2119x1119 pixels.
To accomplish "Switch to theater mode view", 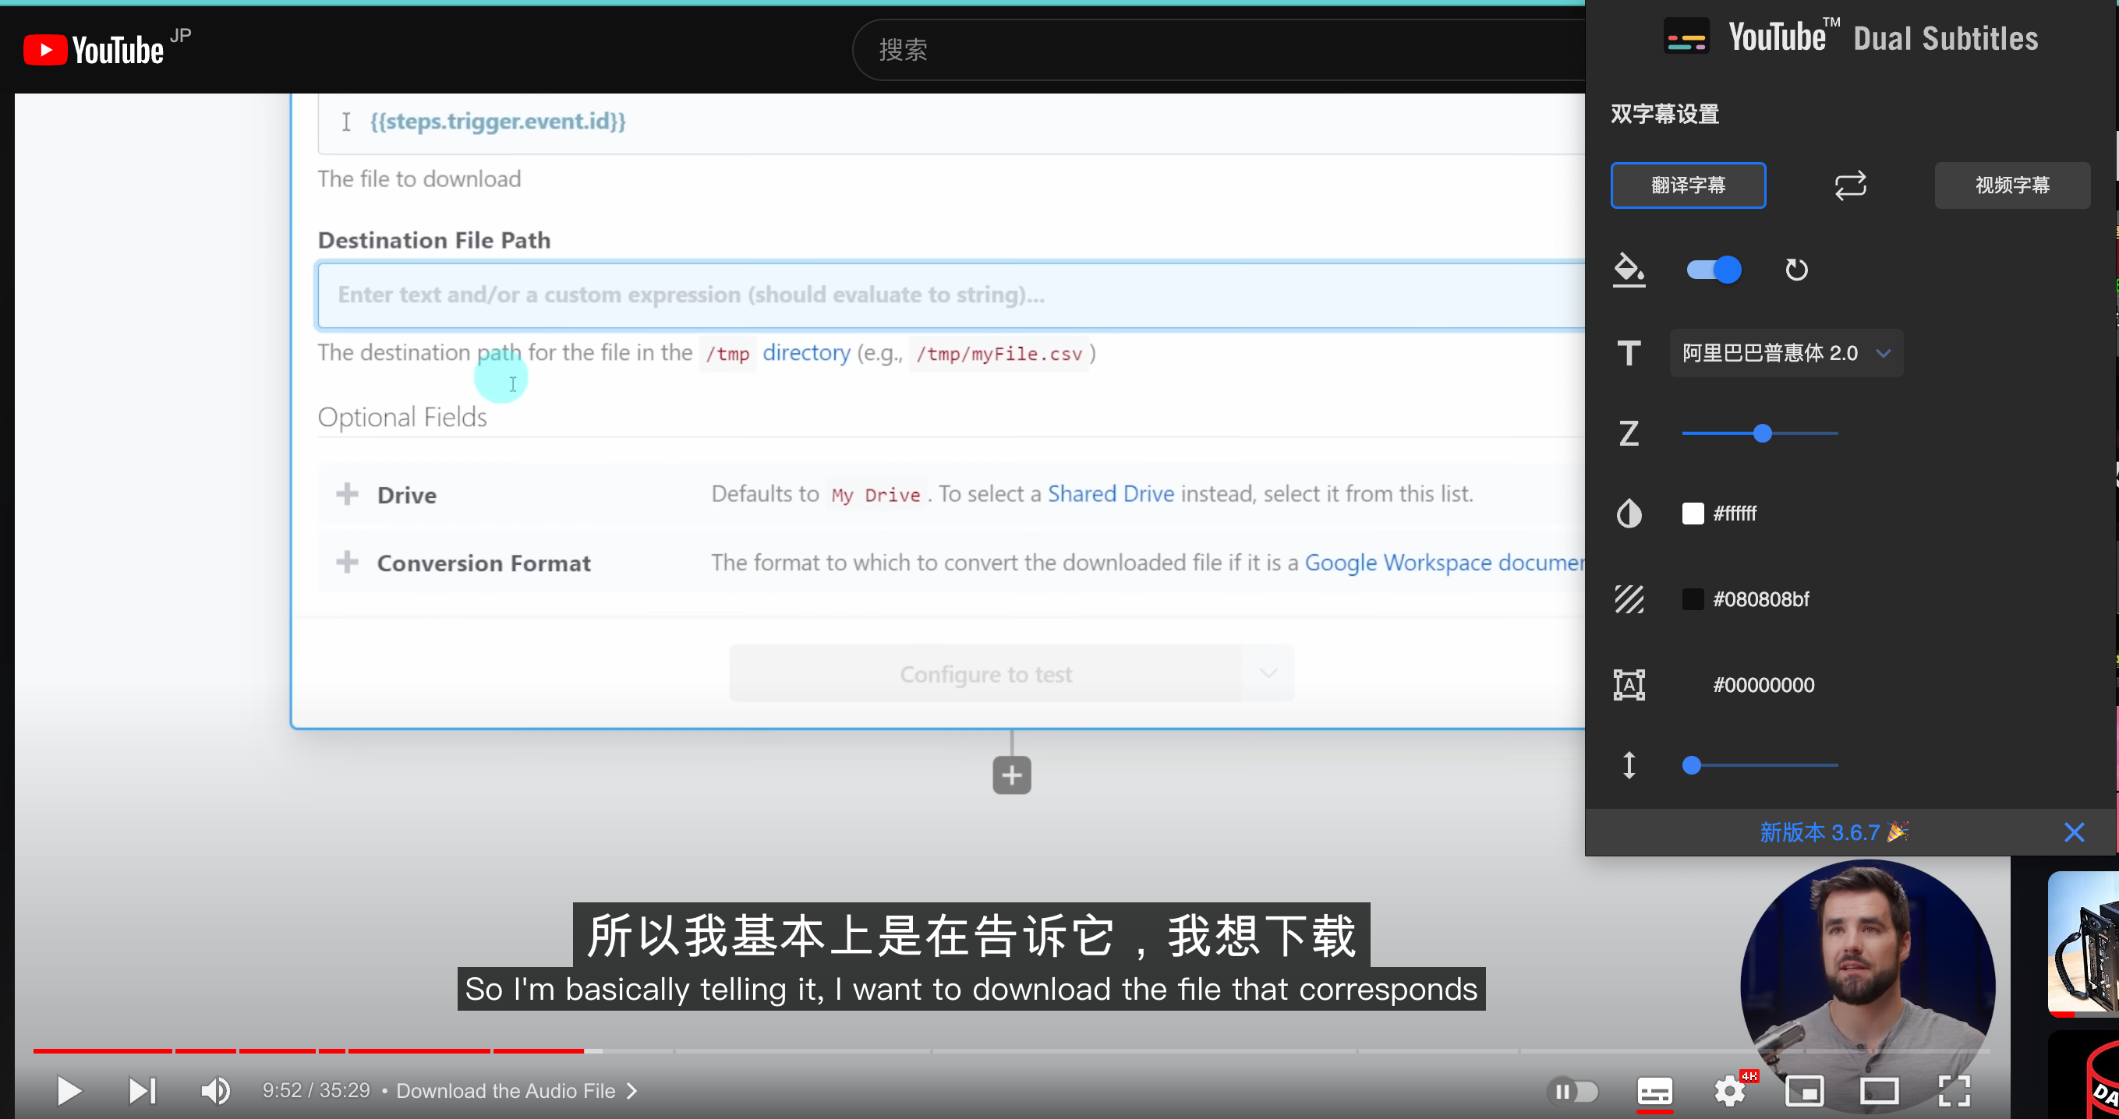I will (1879, 1090).
